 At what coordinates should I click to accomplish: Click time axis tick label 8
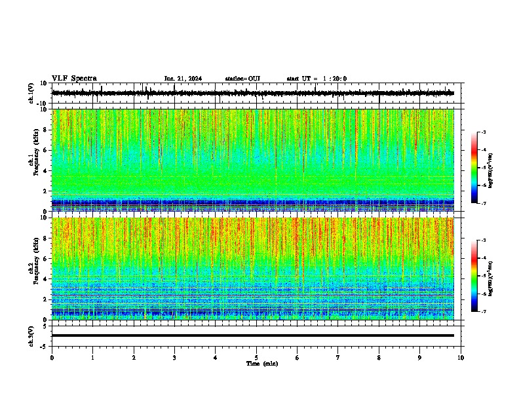pyautogui.click(x=379, y=357)
